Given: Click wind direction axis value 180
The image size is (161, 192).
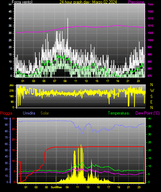Looking at the screenshot, I should click(11, 97).
